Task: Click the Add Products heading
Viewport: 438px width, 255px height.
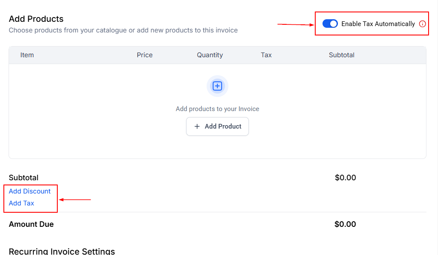Action: coord(36,19)
